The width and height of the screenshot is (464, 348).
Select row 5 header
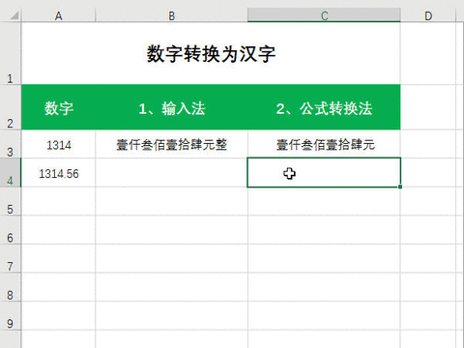point(11,201)
